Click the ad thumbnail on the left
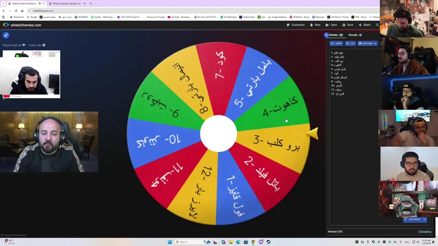 (x=31, y=74)
